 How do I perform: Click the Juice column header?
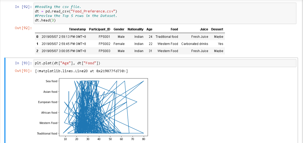click(x=204, y=29)
